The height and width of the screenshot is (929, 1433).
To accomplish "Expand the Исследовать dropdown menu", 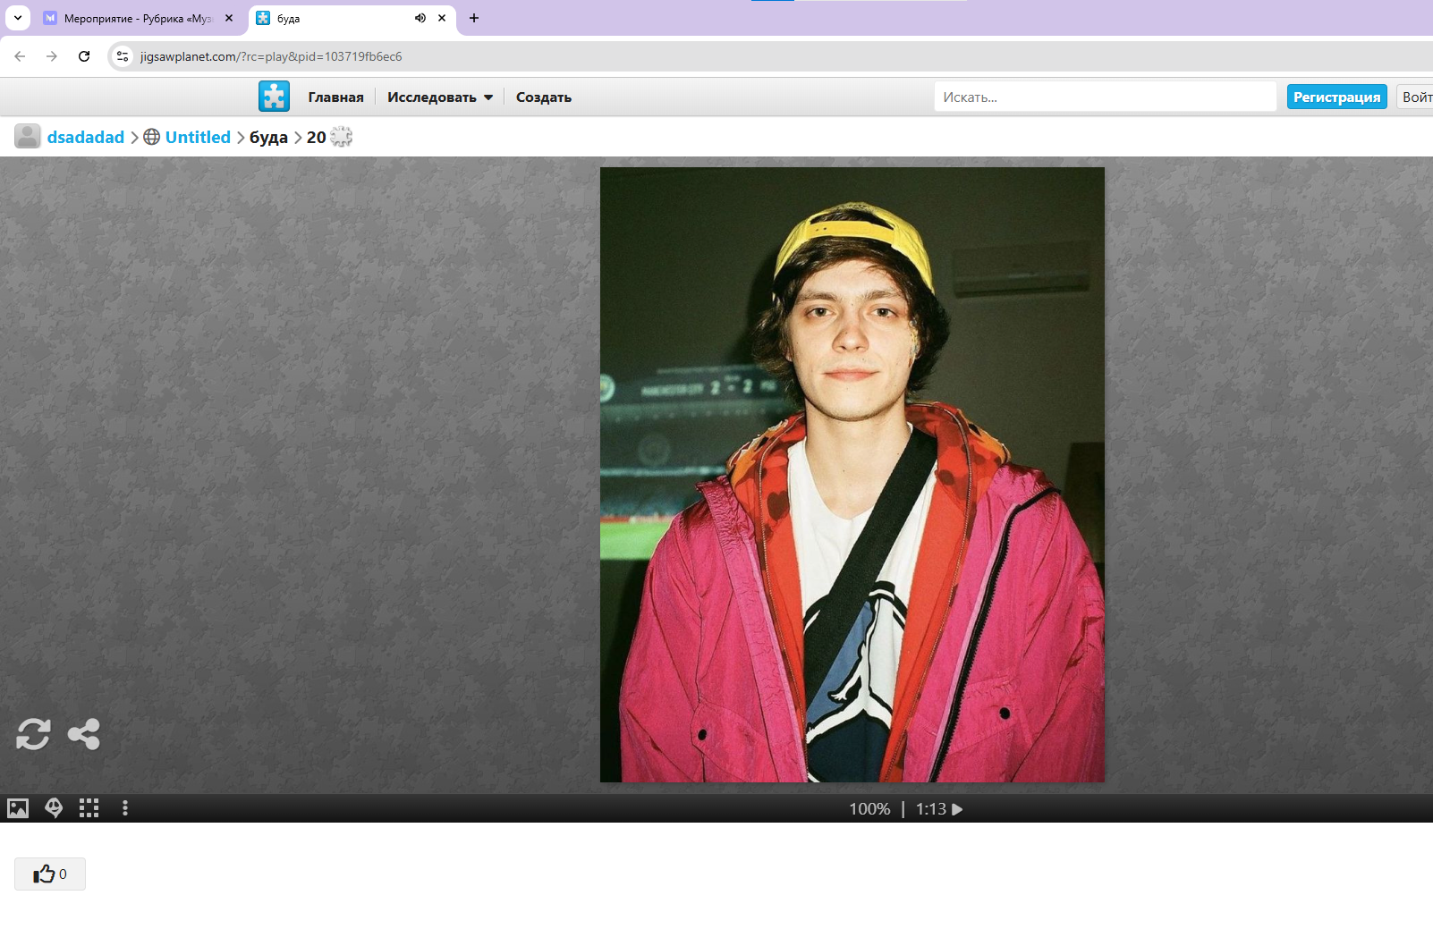I will coord(439,97).
